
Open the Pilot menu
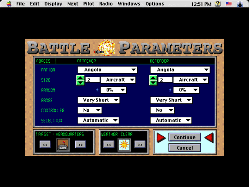(88, 4)
